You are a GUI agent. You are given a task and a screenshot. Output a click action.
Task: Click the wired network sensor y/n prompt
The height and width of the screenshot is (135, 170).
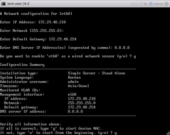(x=68, y=56)
